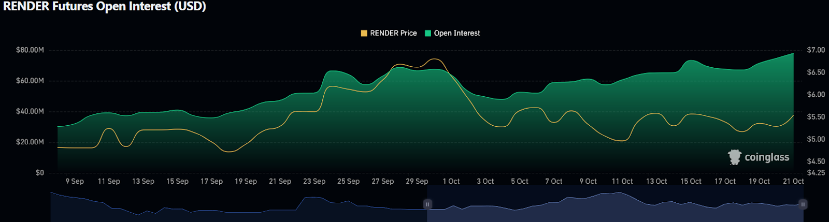Click the $7.00 price axis label
This screenshot has width=829, height=222.
point(816,50)
